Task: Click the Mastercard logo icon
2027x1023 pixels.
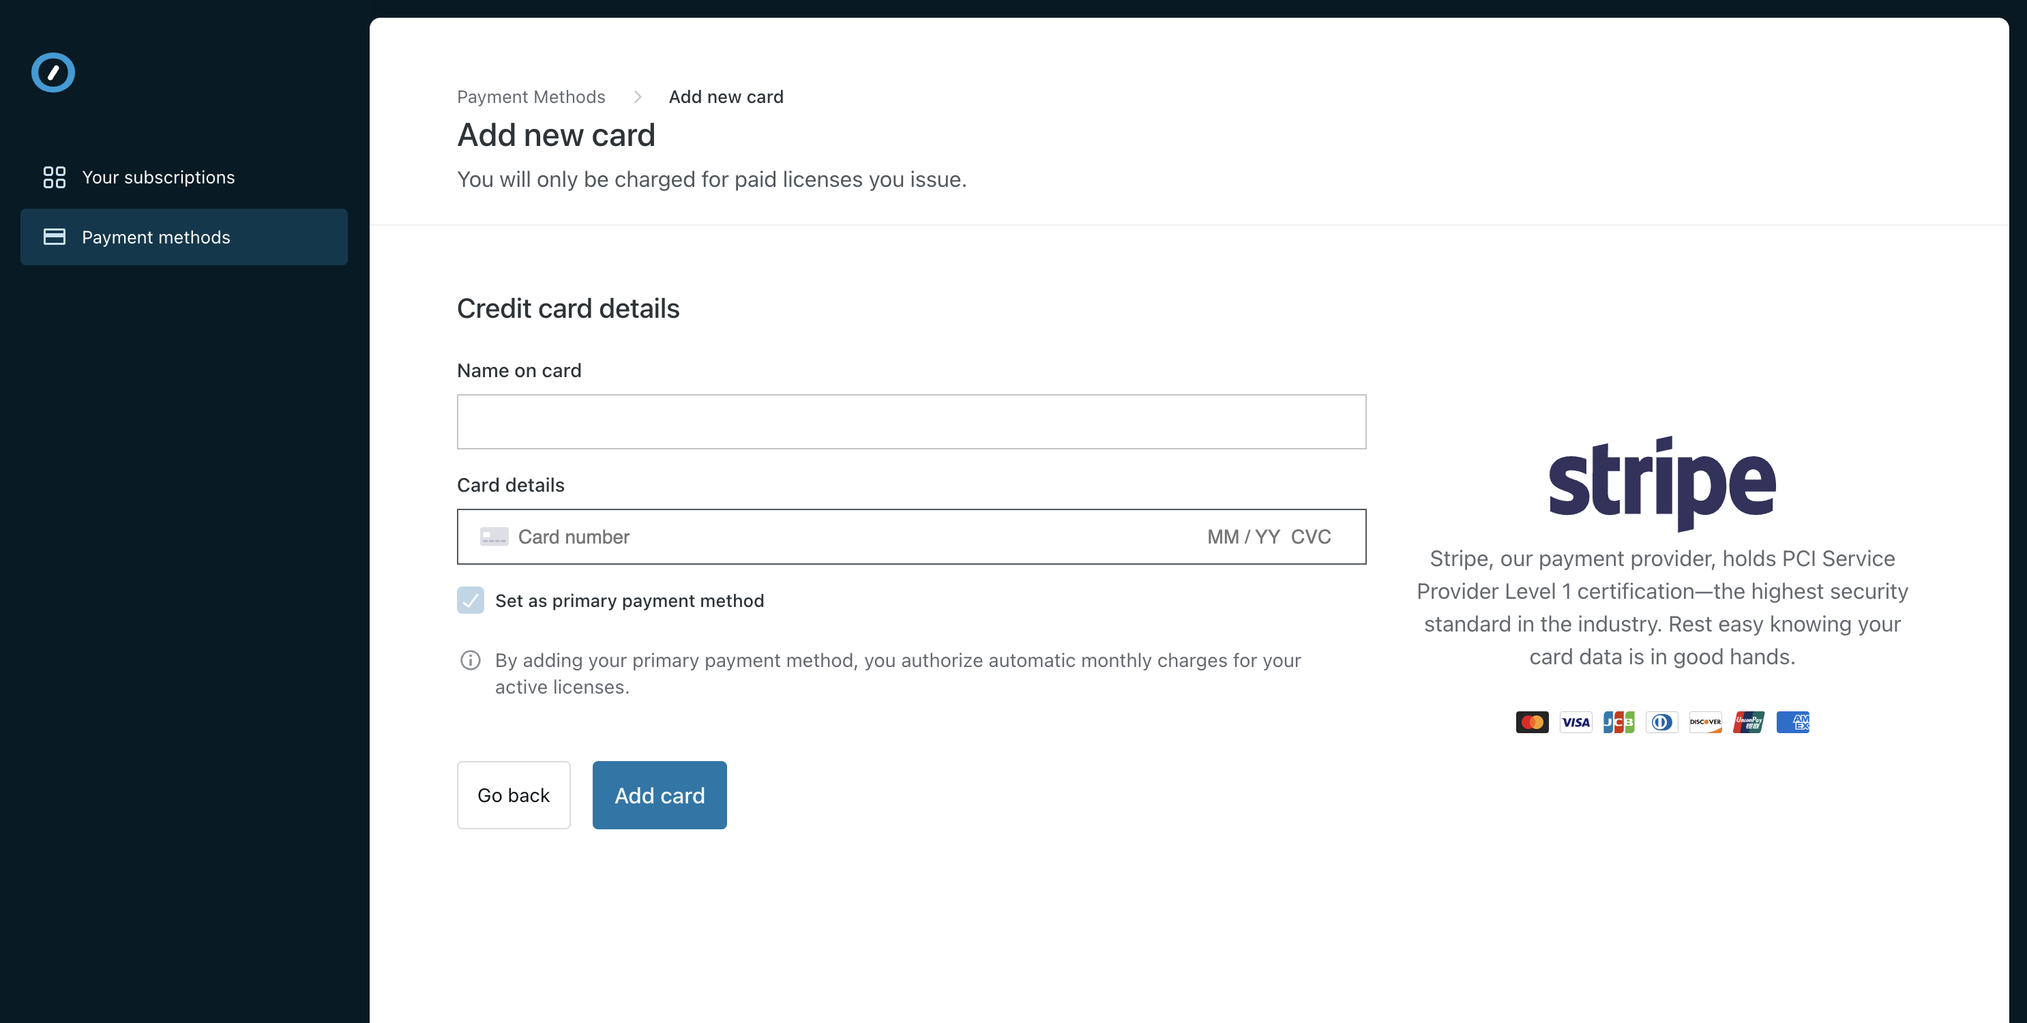Action: pos(1531,722)
